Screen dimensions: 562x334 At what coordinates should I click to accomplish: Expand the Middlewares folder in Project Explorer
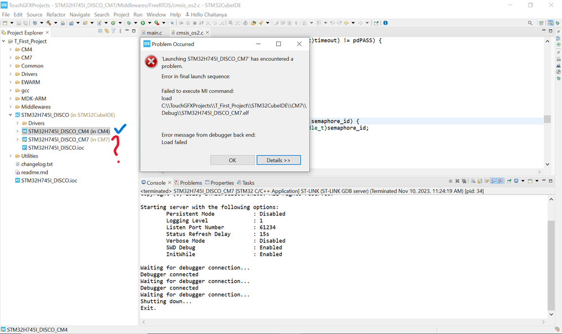click(11, 106)
